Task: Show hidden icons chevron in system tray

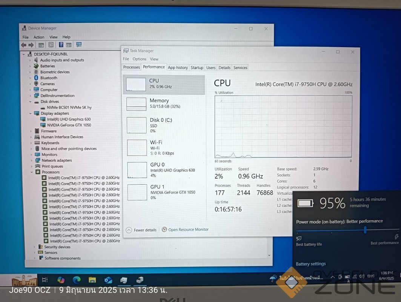Action: click(x=332, y=277)
